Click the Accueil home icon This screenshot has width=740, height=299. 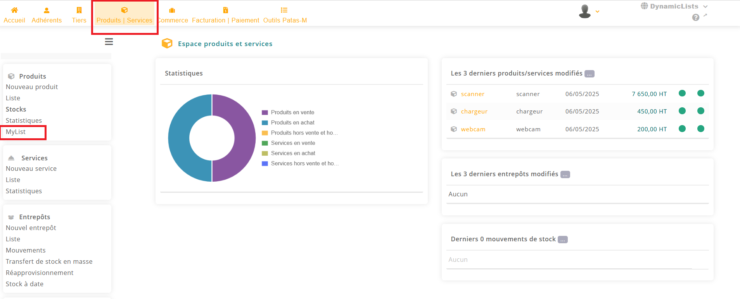(x=14, y=10)
